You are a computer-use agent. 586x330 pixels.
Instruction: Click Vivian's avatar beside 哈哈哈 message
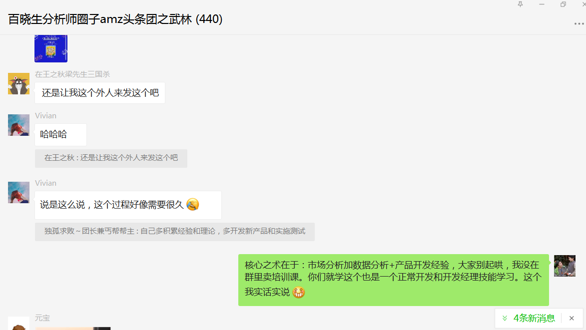click(x=18, y=125)
